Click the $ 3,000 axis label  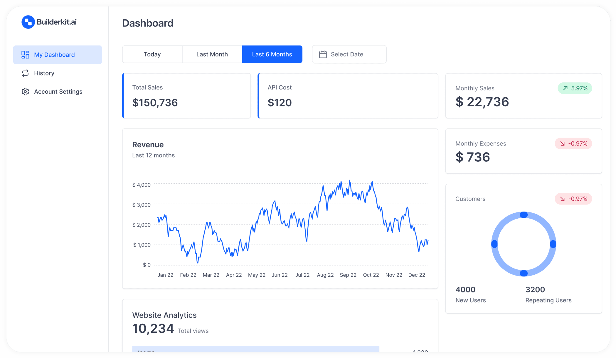(x=142, y=205)
